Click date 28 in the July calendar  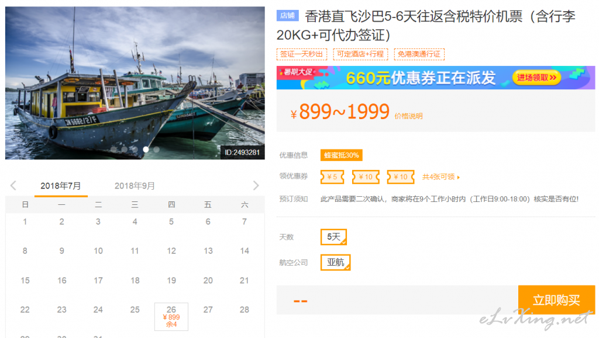[245, 310]
